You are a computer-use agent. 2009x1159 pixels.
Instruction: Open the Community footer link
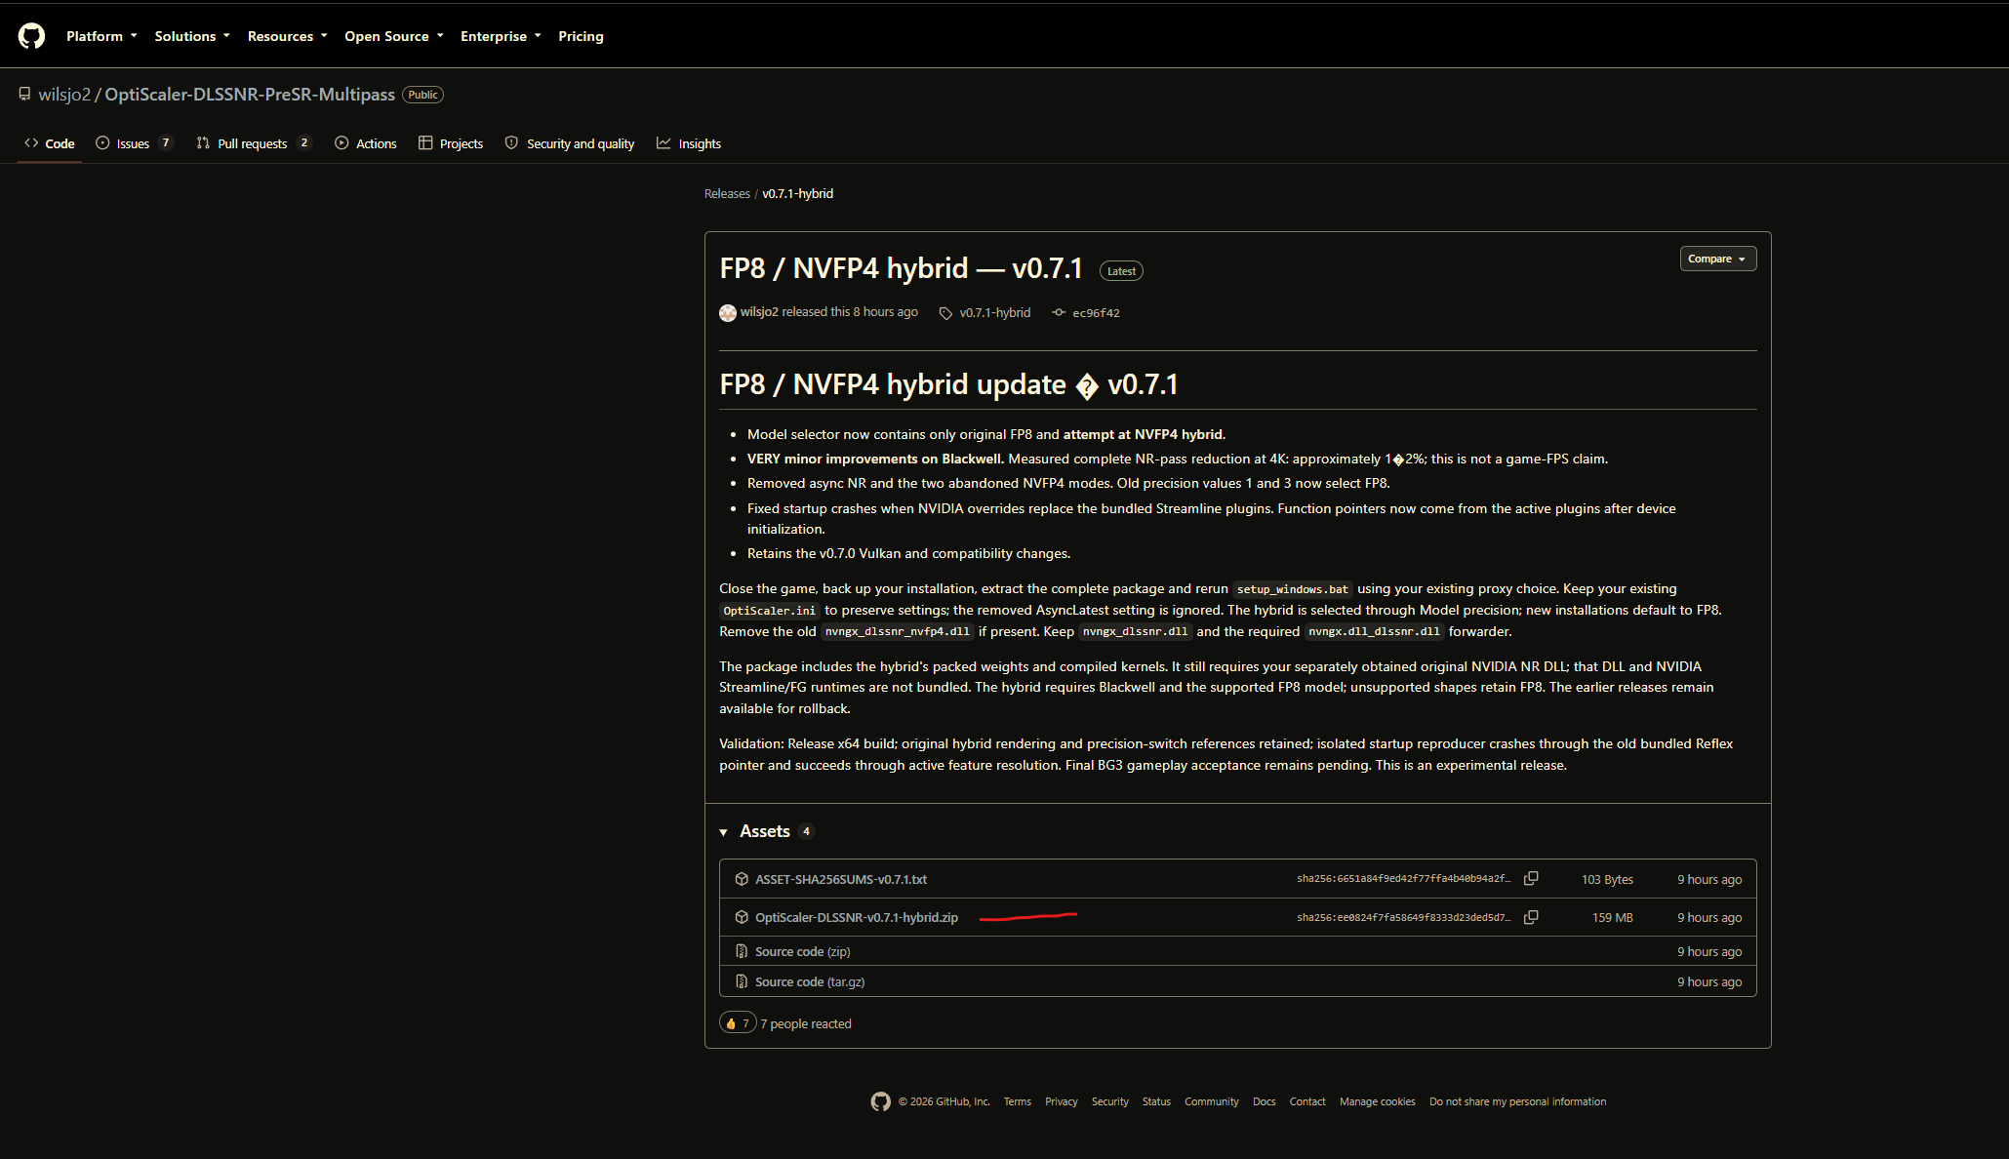(1212, 1101)
